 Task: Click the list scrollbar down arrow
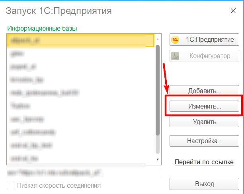click(x=158, y=159)
